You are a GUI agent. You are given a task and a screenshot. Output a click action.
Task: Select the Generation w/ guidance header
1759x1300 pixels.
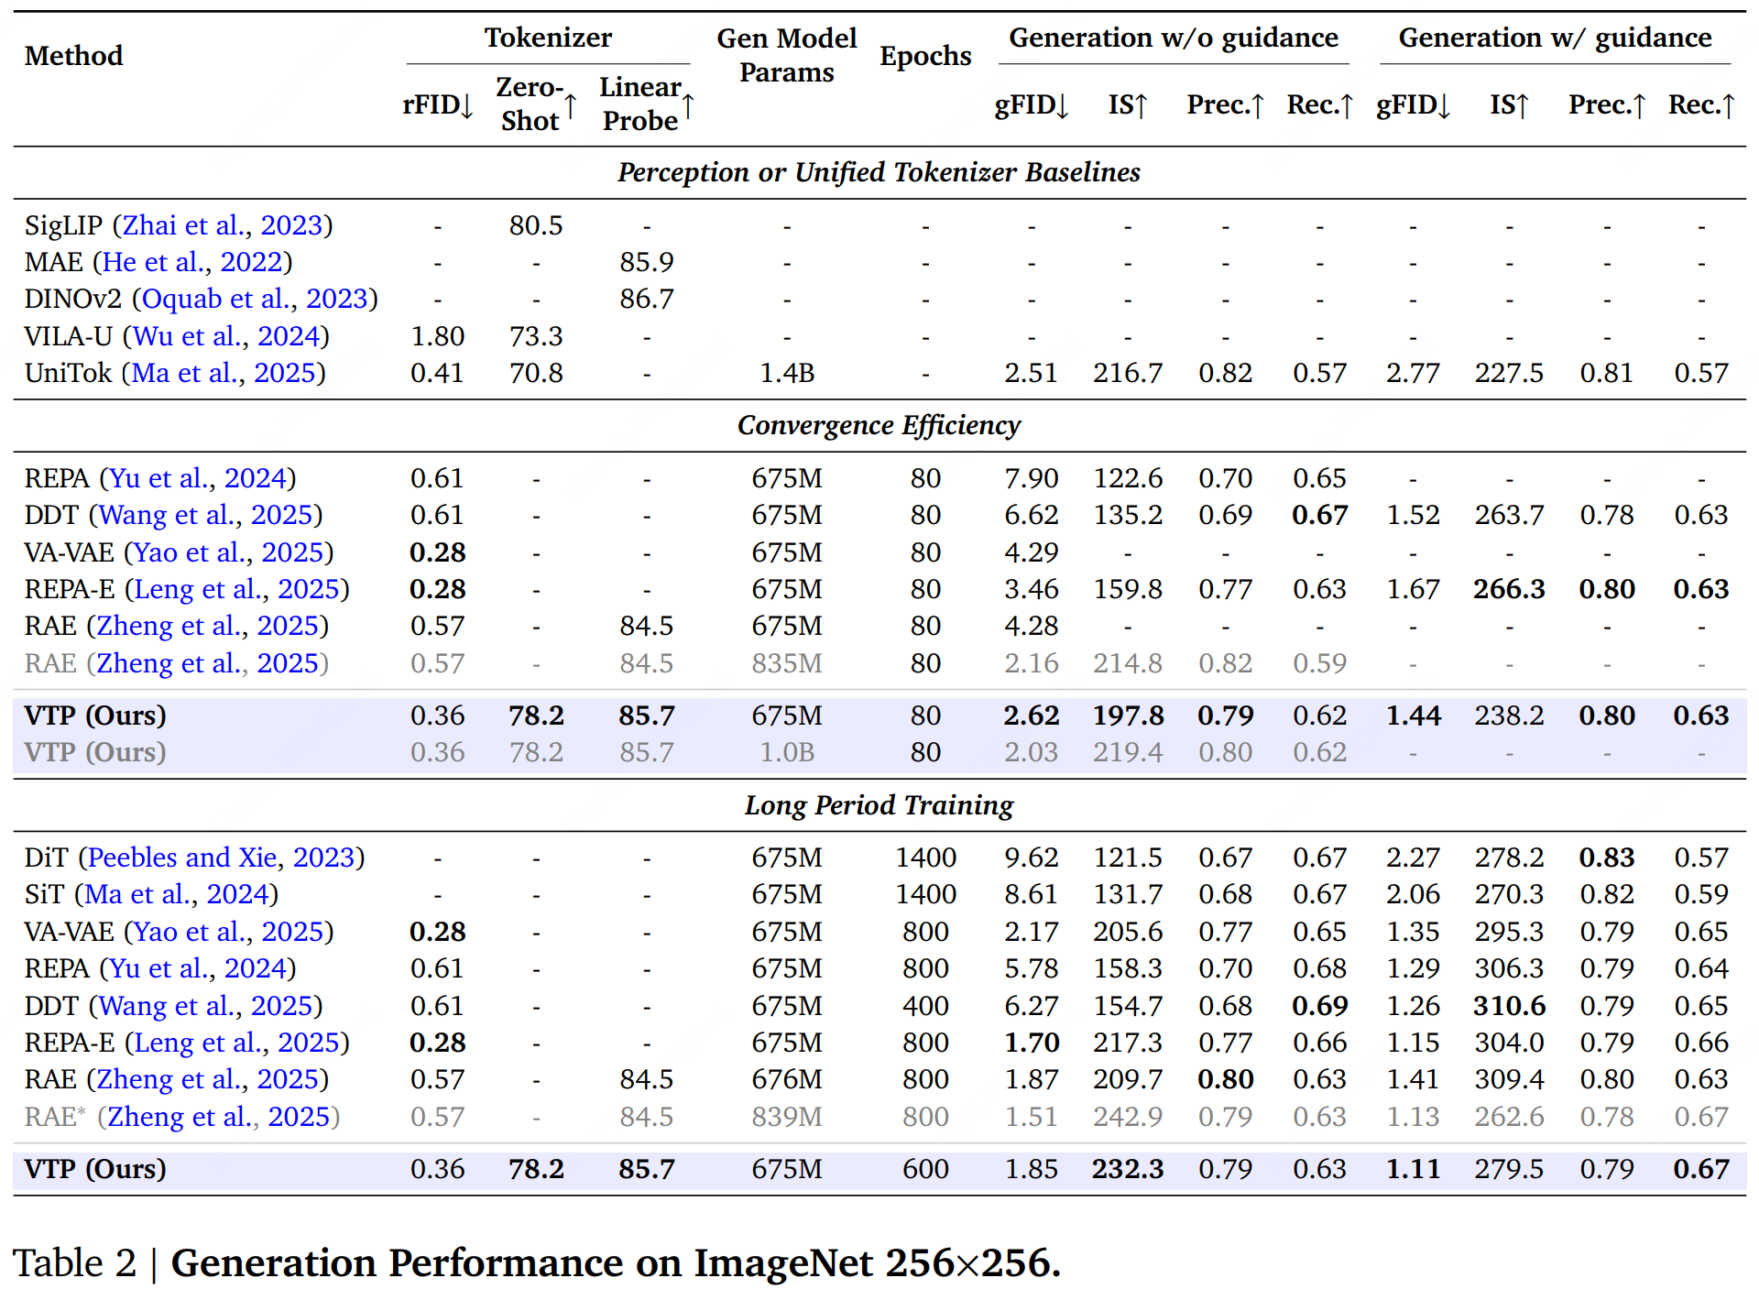1555,38
